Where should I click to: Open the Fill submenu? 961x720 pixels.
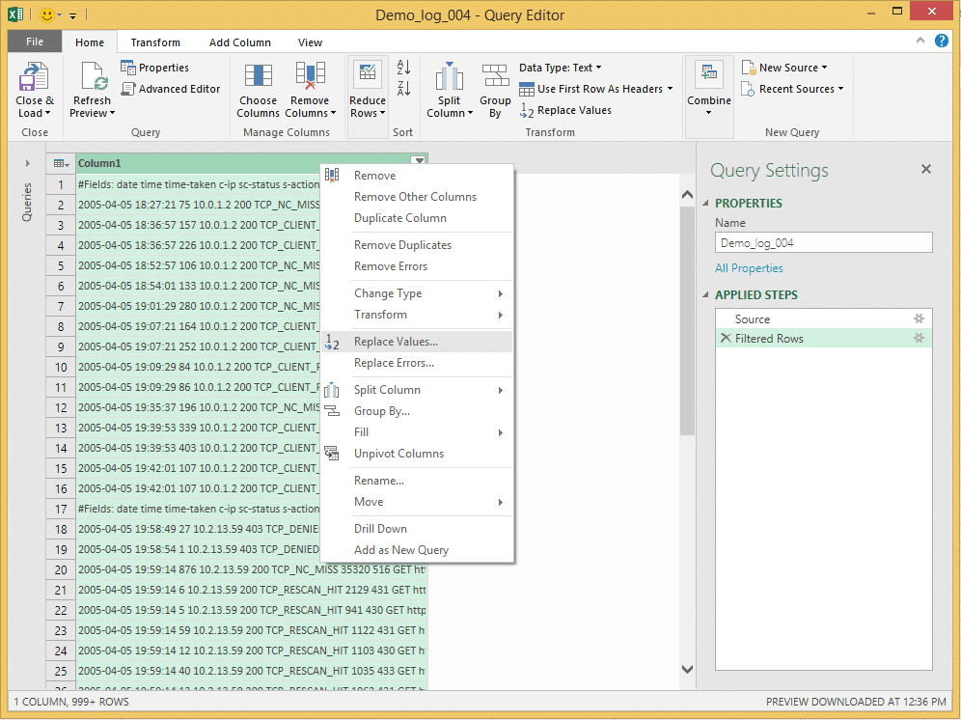[417, 432]
